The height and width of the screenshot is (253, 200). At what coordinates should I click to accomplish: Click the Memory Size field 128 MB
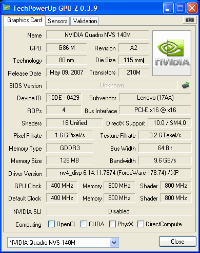(70, 160)
